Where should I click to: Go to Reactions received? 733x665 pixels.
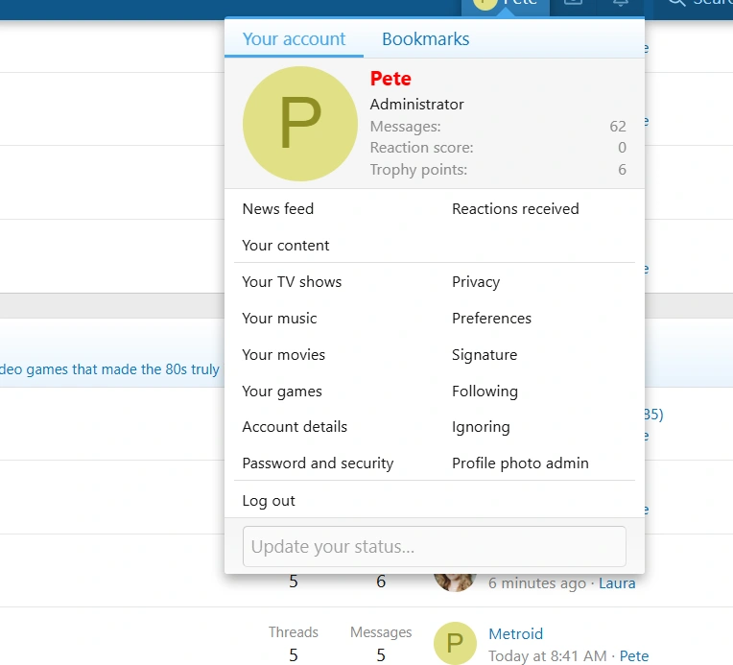[515, 209]
